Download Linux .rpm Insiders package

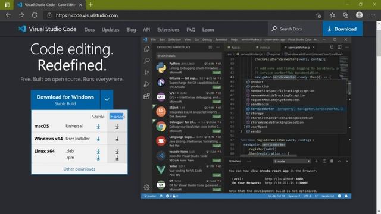point(117,158)
